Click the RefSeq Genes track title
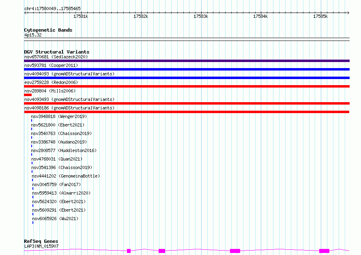This screenshot has height=255, width=361. pos(41,242)
